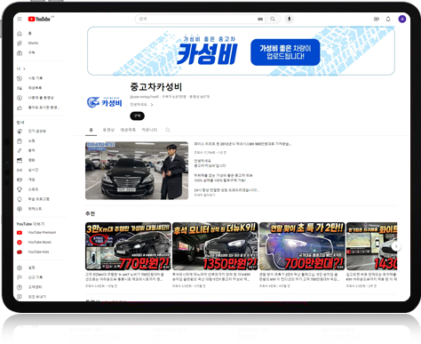Show next recommended videos with arrow

pyautogui.click(x=396, y=246)
